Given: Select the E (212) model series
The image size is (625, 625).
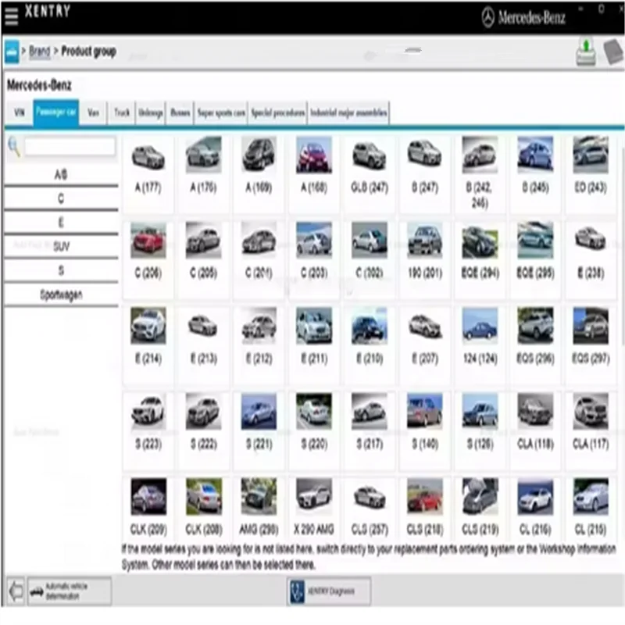Looking at the screenshot, I should [x=259, y=345].
